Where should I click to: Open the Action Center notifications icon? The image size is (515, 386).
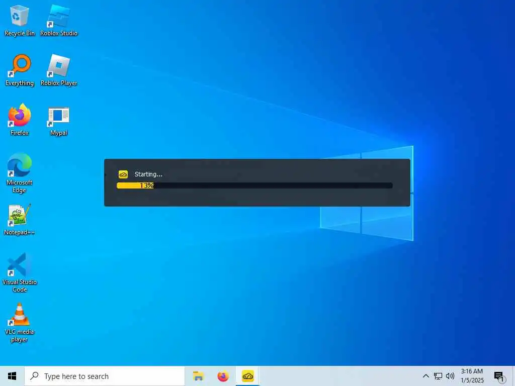tap(499, 377)
